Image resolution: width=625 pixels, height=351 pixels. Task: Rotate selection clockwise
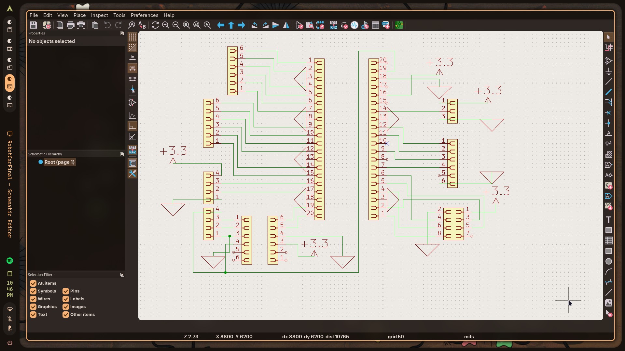pos(265,25)
